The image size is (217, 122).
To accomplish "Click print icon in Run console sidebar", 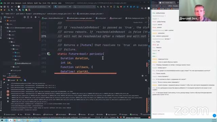I will (8, 98).
